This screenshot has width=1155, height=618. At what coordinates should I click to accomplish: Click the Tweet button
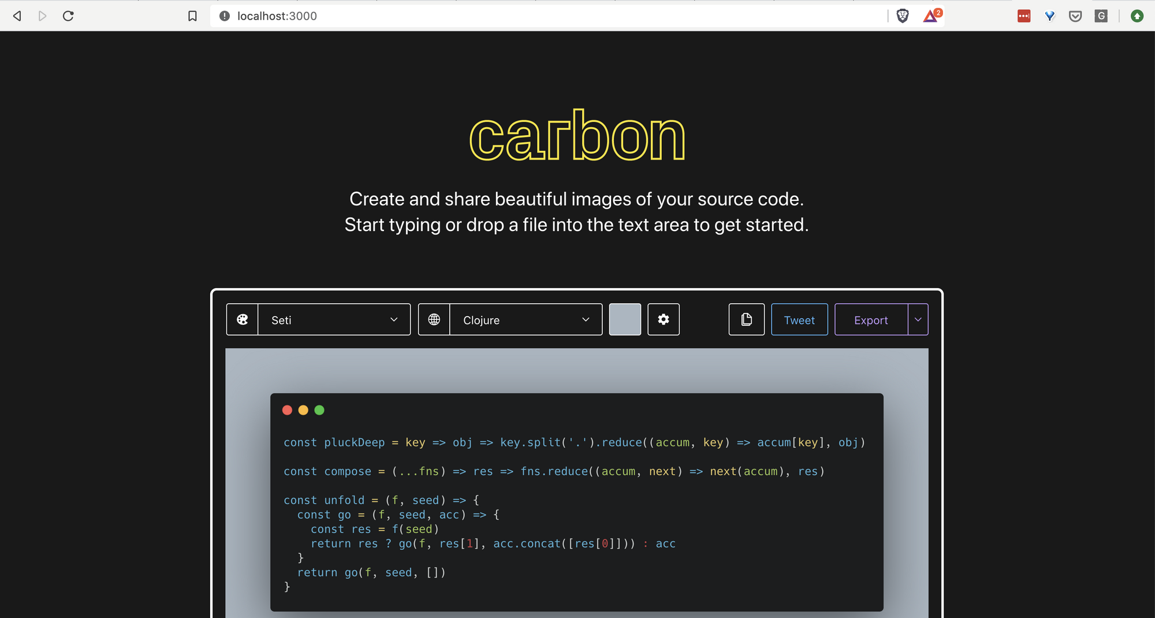(799, 319)
